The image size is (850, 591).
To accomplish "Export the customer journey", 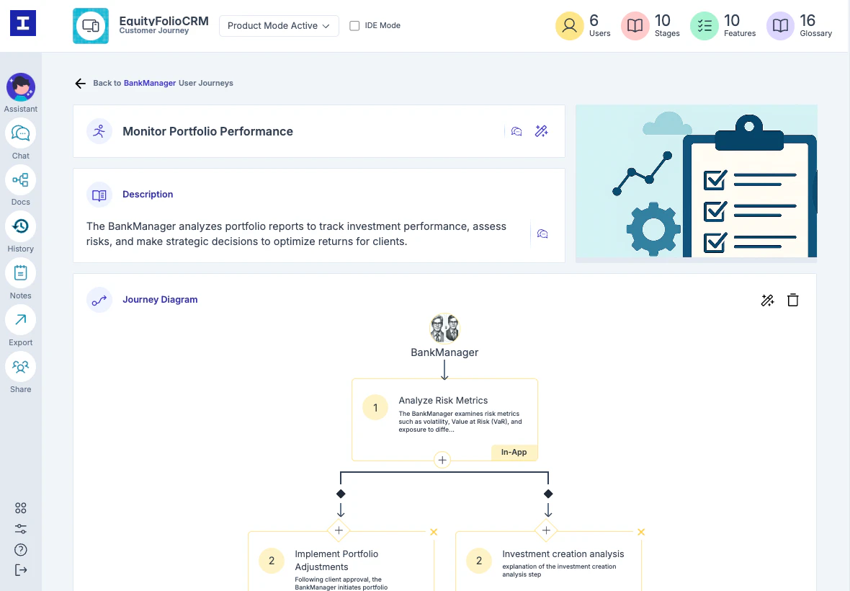I will pyautogui.click(x=20, y=320).
